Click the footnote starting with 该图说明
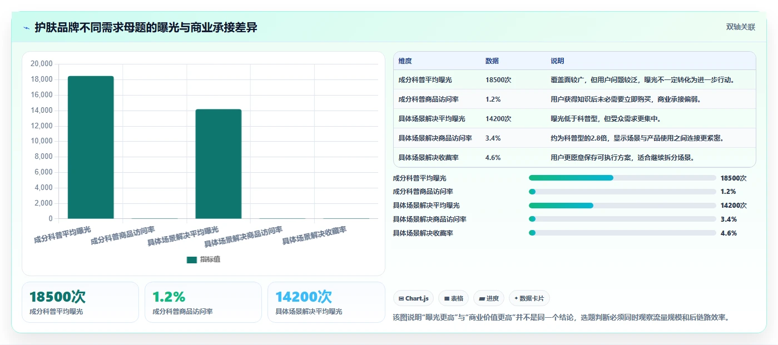778x345 pixels. click(x=561, y=317)
